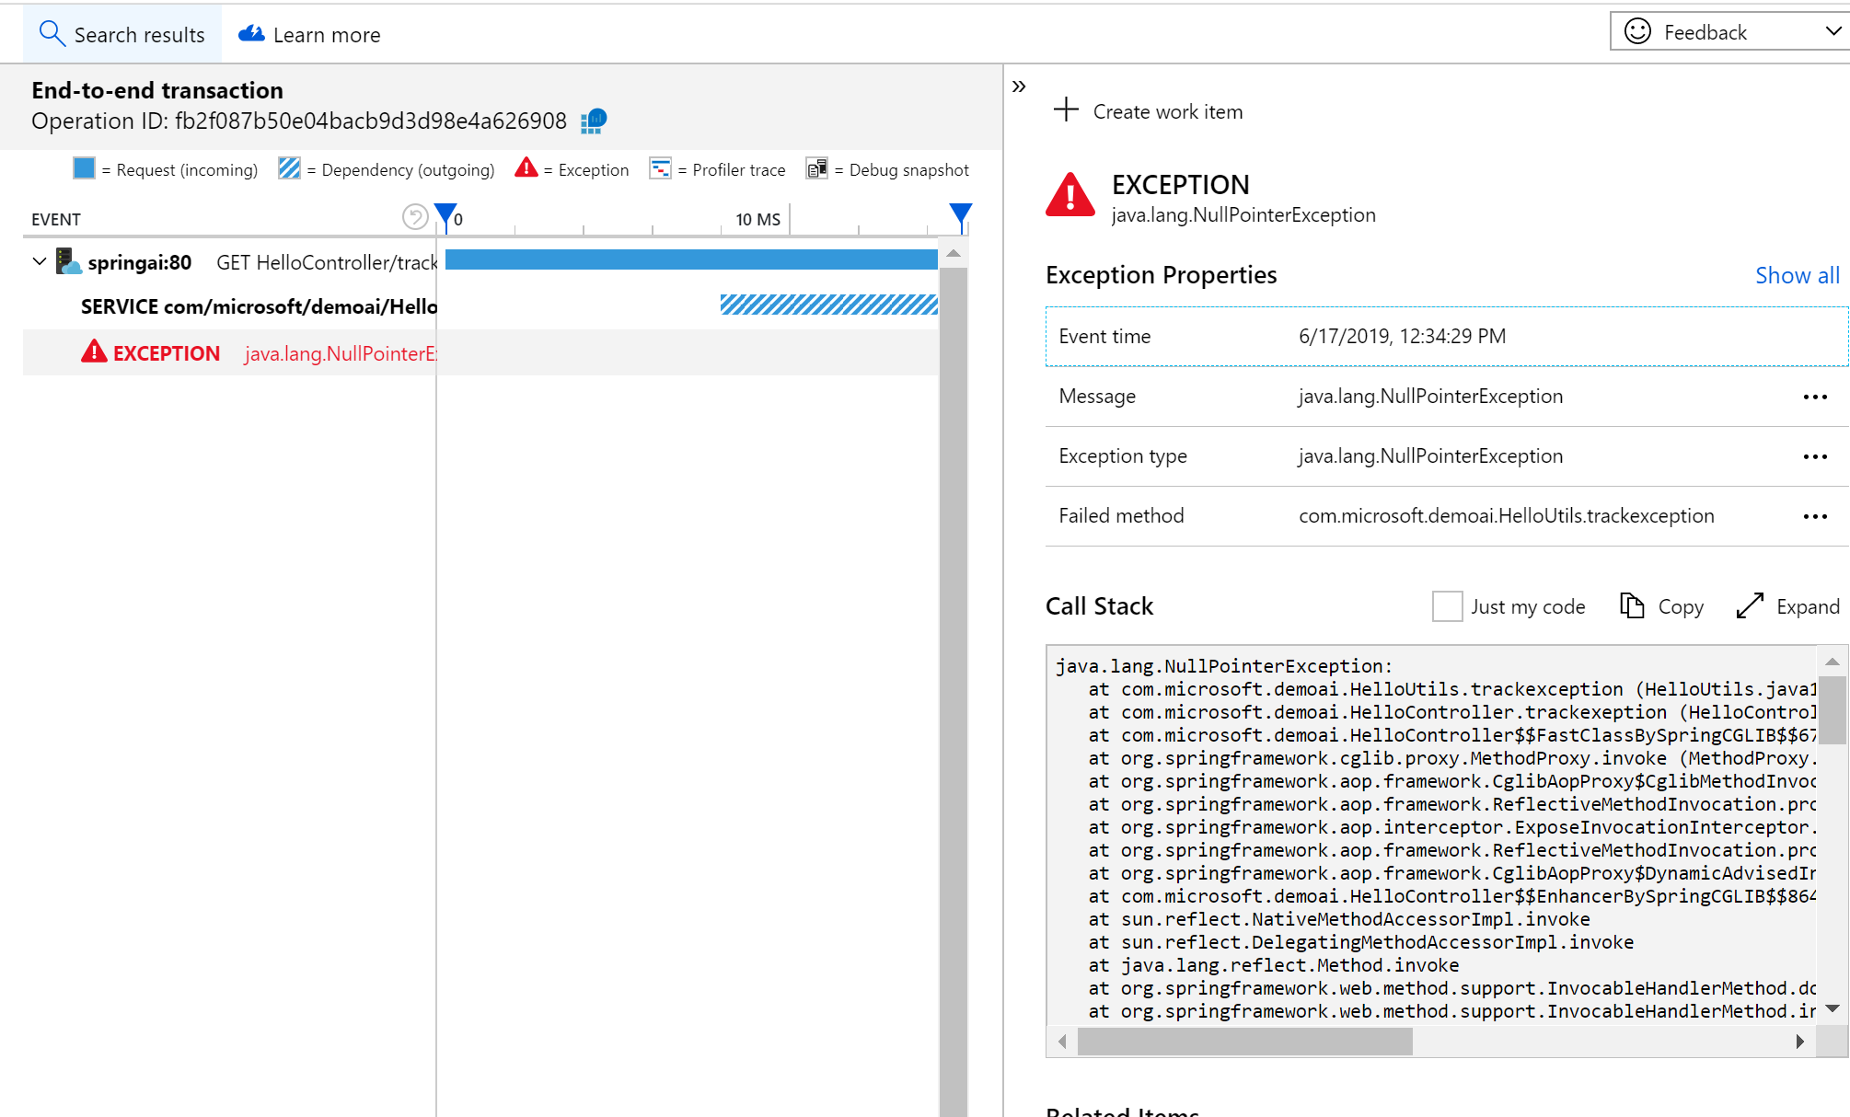The height and width of the screenshot is (1117, 1850).
Task: Open more options for Failed method row
Action: (1815, 516)
